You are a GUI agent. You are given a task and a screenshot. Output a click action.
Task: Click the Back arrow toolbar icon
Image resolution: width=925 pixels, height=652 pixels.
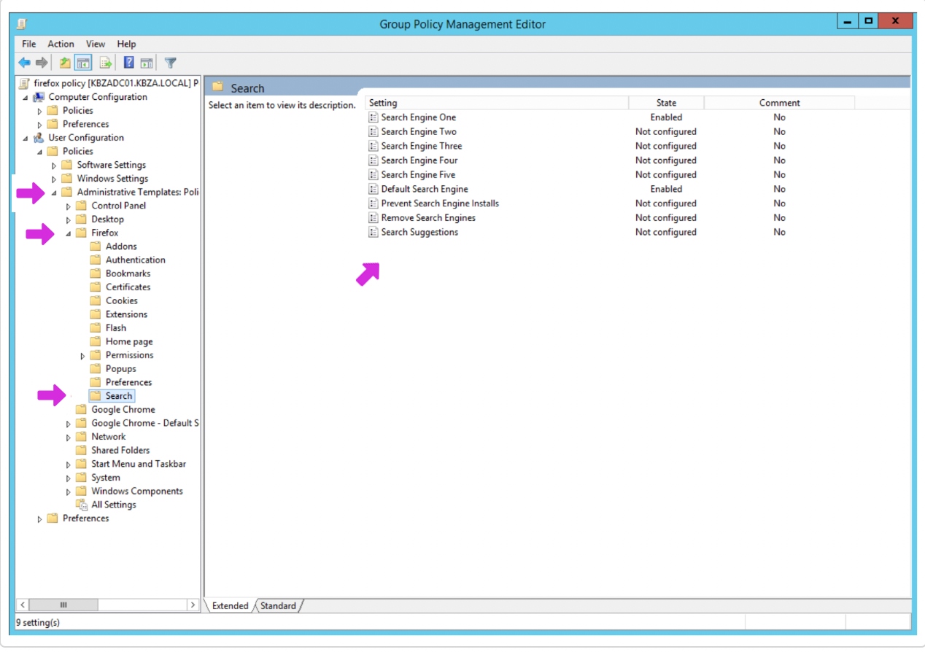point(25,63)
